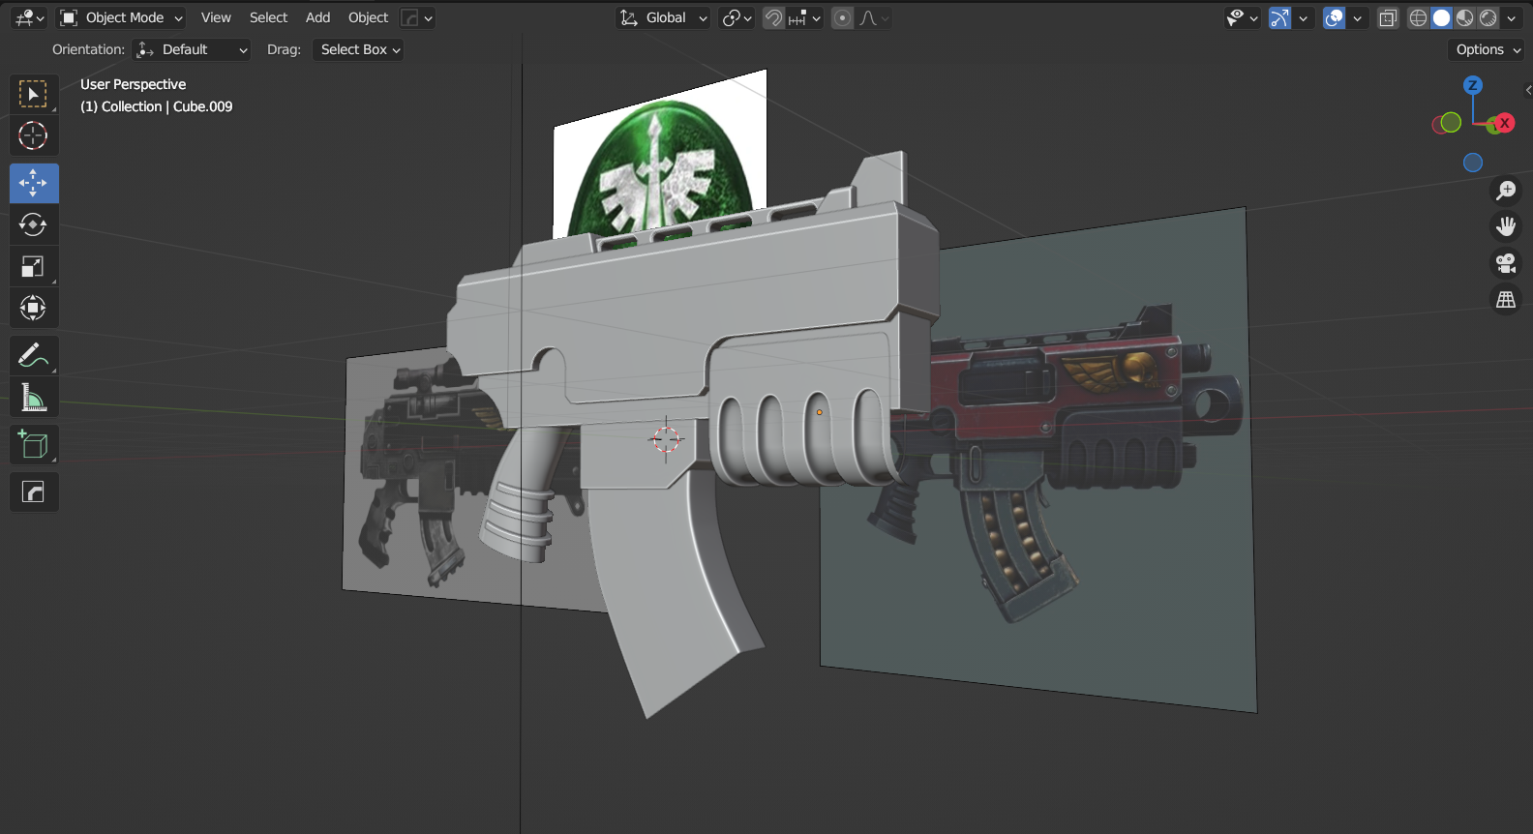Click the lower blue negative Z gizmo circle

coord(1473,163)
